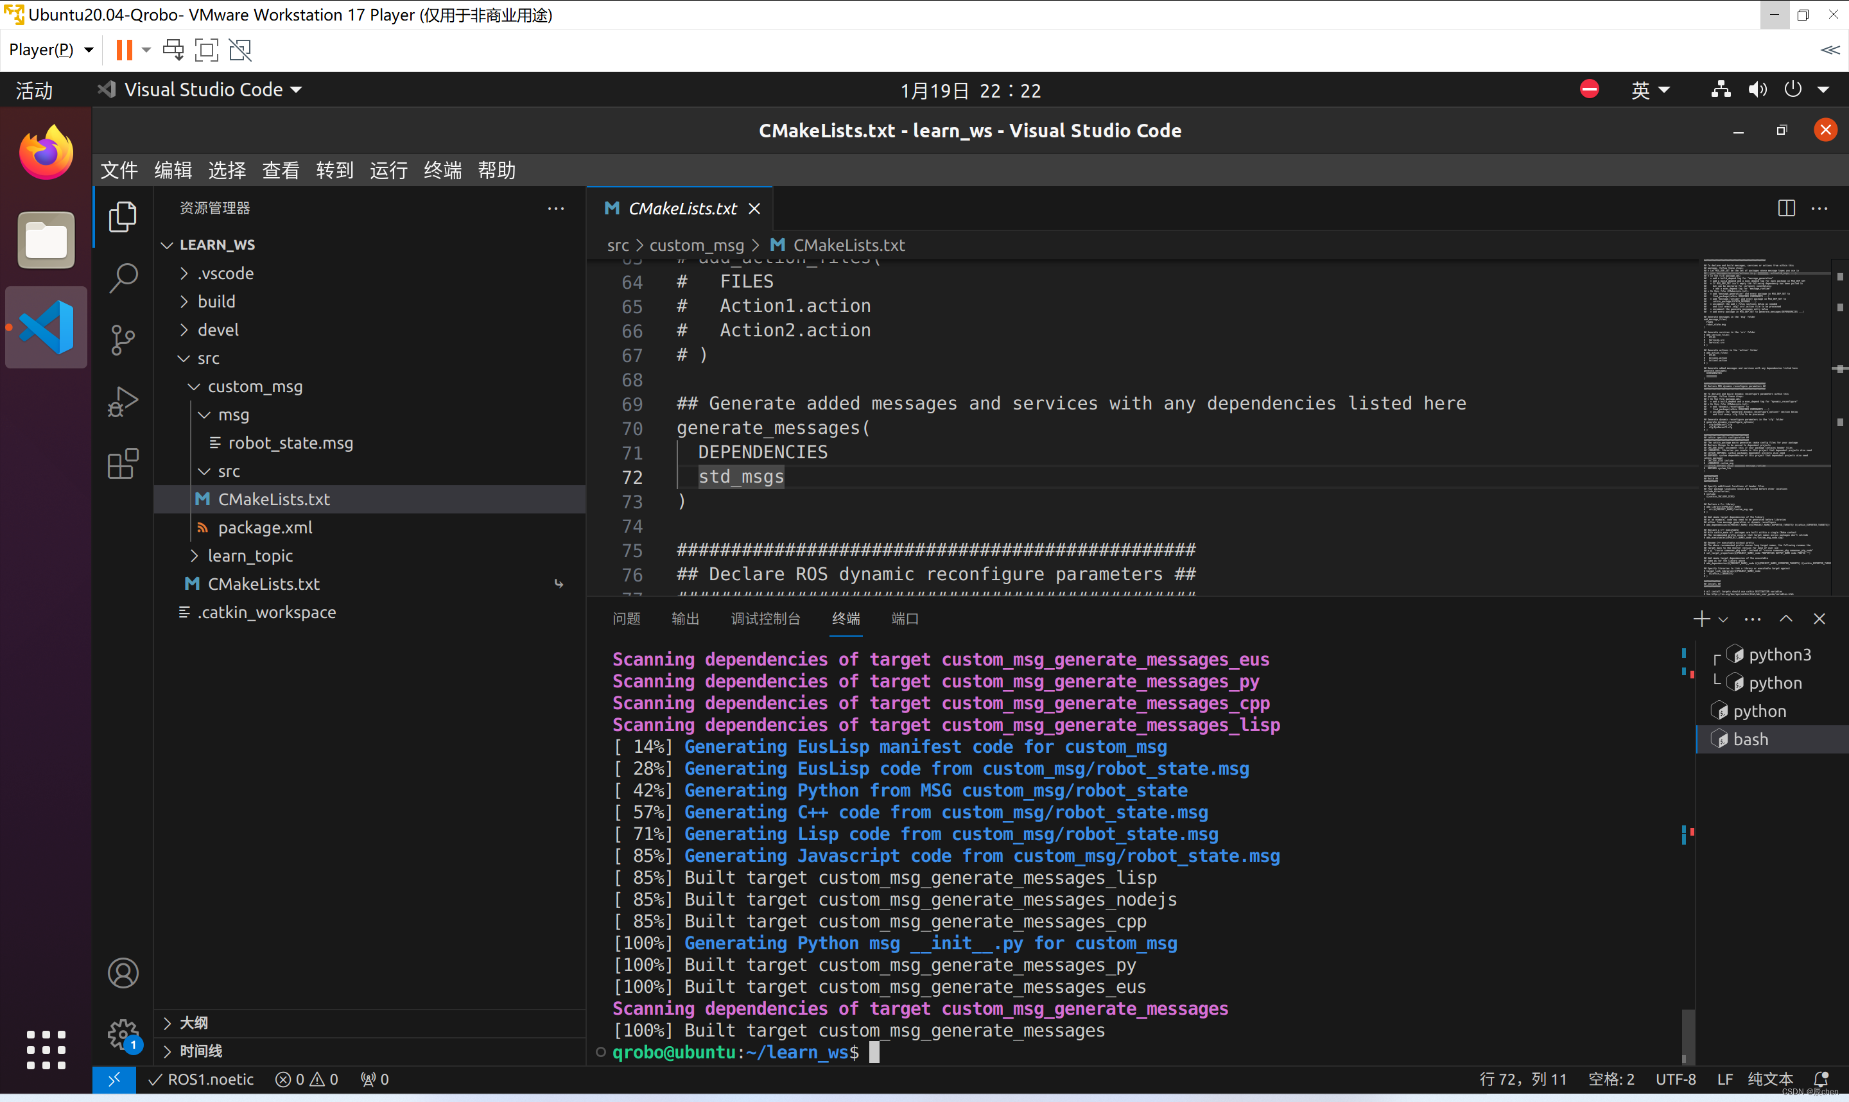The width and height of the screenshot is (1849, 1102).
Task: Switch to the 问题 panel tab
Action: click(x=626, y=619)
